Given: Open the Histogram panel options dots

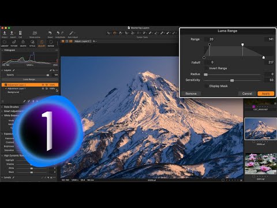Looking at the screenshot, I should (x=57, y=50).
